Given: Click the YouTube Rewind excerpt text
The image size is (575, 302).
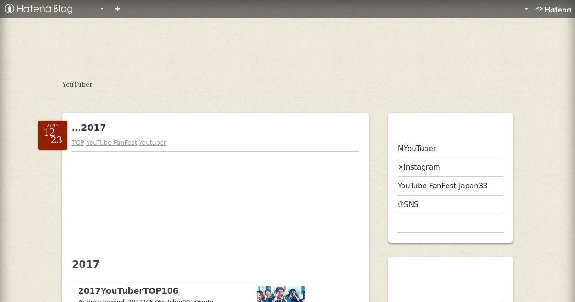Looking at the screenshot, I should [x=146, y=300].
